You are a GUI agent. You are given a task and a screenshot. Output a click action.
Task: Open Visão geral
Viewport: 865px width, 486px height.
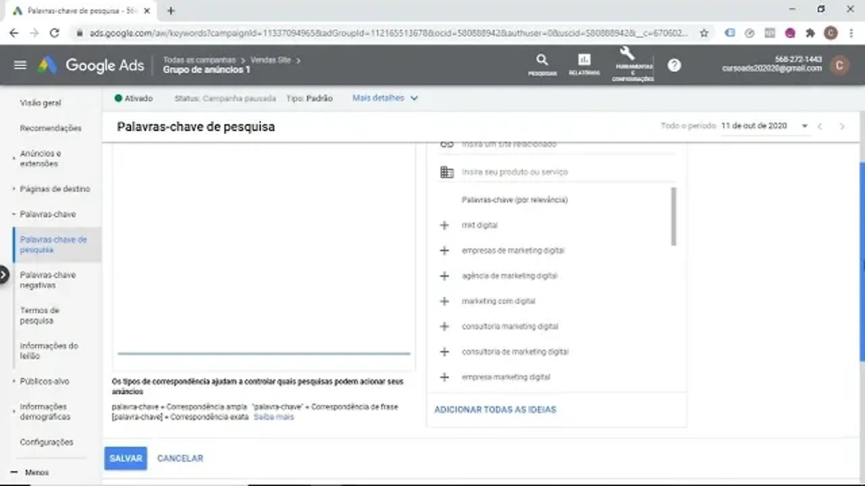point(41,103)
